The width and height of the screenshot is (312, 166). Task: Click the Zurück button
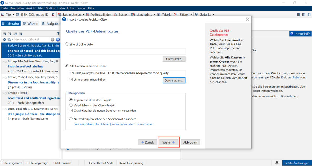point(147,143)
